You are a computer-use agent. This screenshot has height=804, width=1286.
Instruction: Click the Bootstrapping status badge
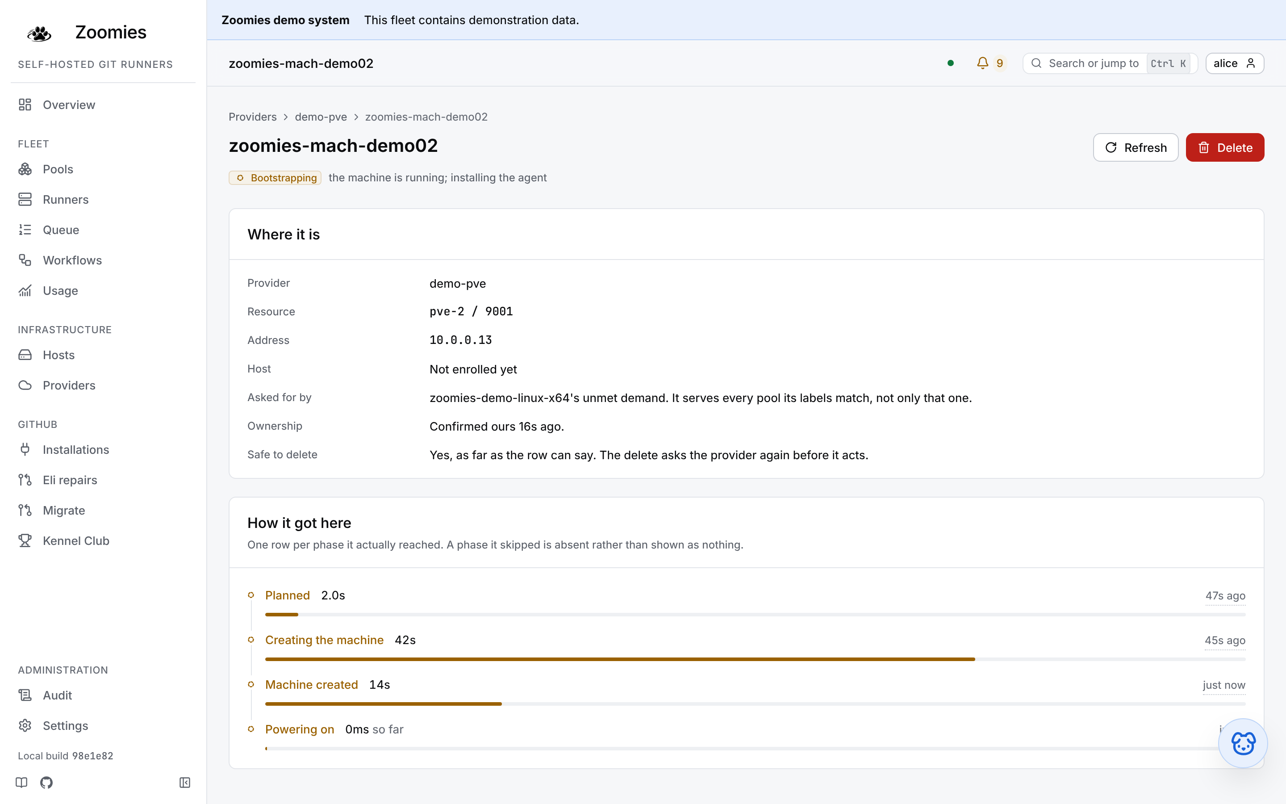(x=275, y=178)
